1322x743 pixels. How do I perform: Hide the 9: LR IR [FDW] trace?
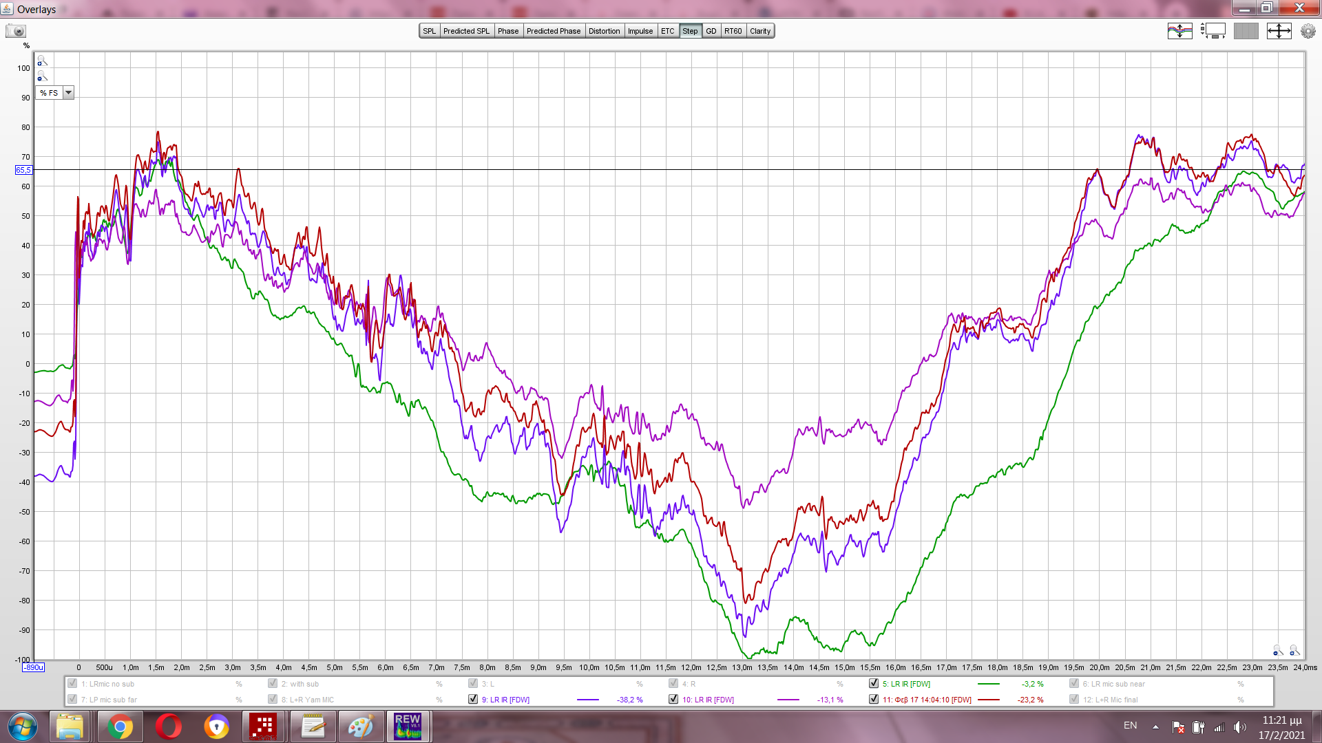pos(473,700)
